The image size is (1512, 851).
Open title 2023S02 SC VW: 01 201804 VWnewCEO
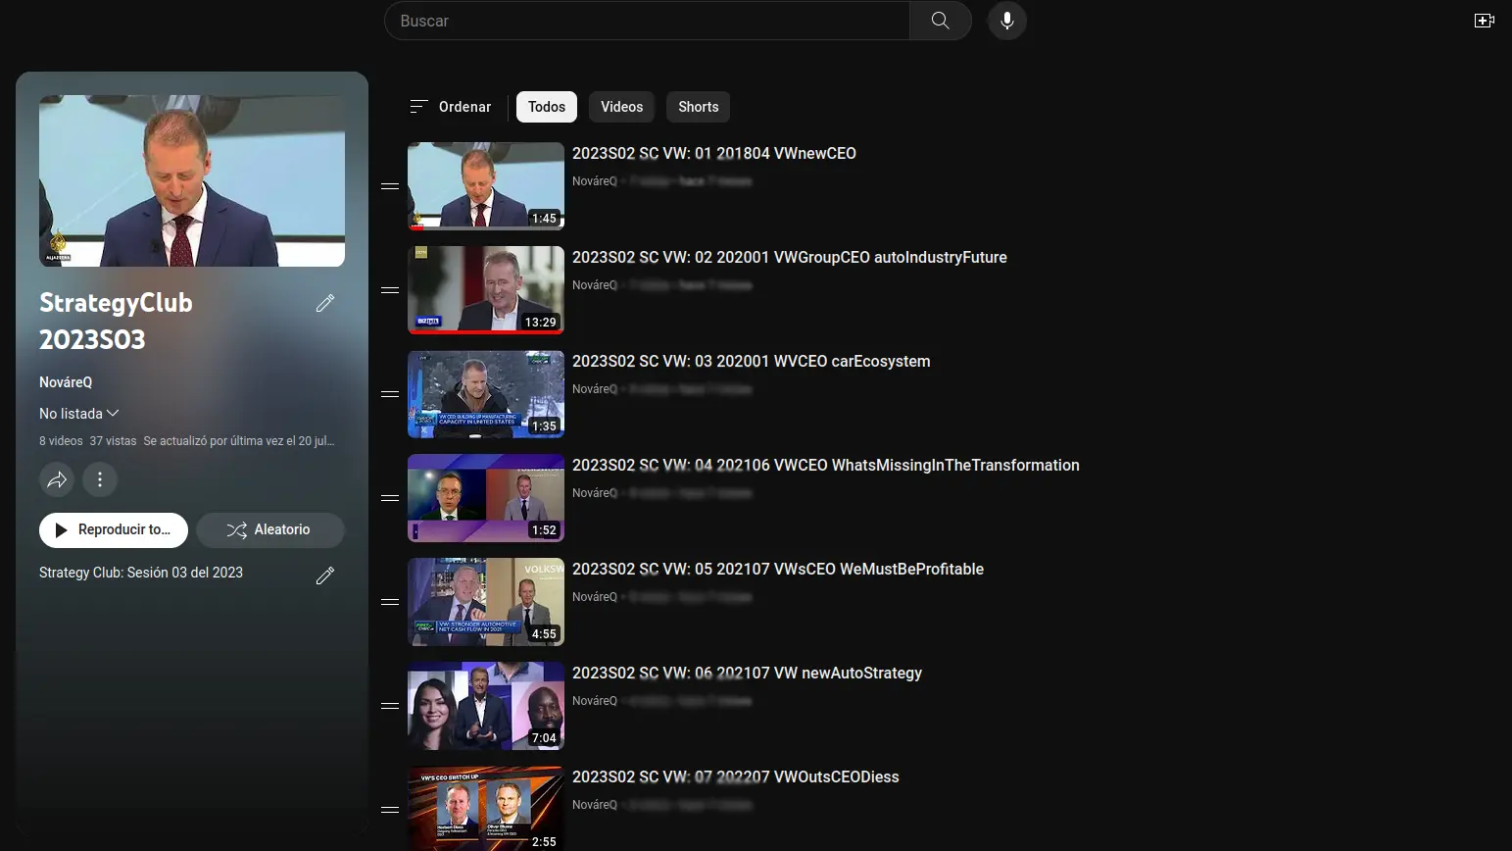pyautogui.click(x=714, y=154)
